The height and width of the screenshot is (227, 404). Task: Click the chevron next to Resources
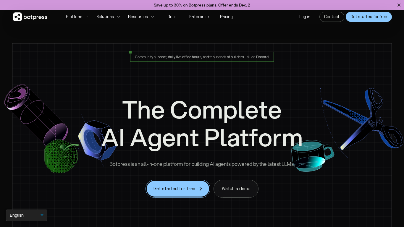point(152,17)
